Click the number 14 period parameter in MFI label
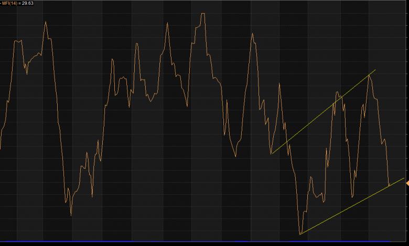 pyautogui.click(x=14, y=3)
